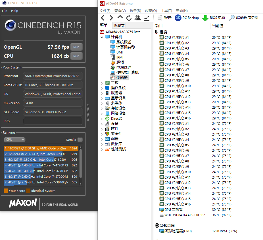Open the AIDA64 报告(R) menu
263x240 pixels.
(135, 11)
